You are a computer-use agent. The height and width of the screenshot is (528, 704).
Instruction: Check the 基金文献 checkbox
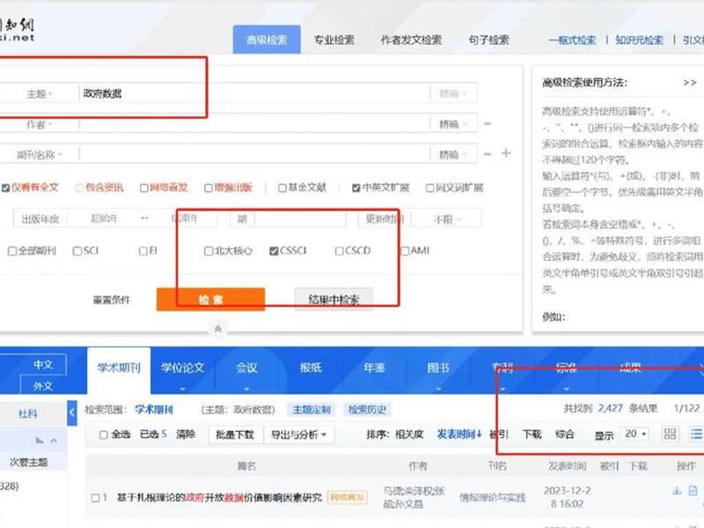tap(282, 187)
